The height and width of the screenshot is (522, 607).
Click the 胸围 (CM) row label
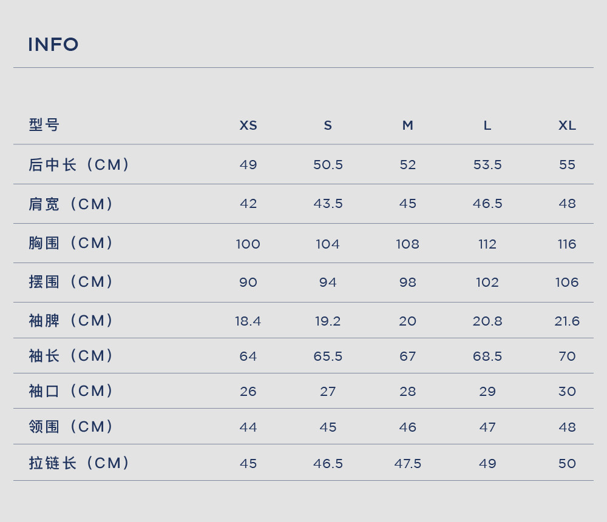click(x=71, y=243)
